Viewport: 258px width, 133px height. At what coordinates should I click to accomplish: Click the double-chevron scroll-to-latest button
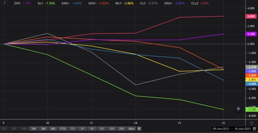[x=239, y=109]
